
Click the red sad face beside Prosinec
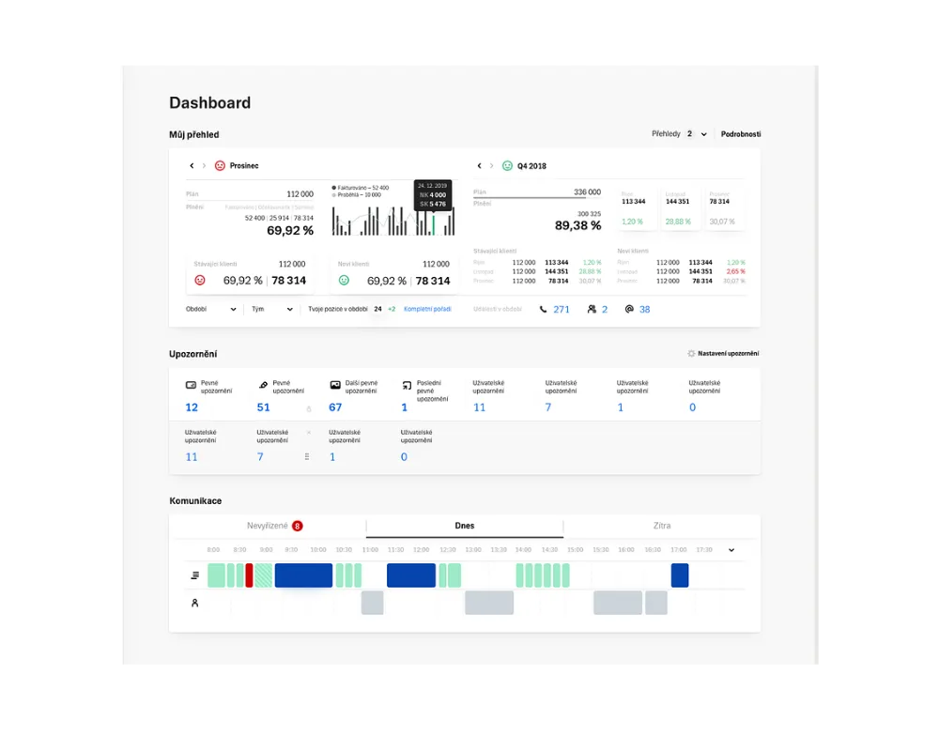220,166
